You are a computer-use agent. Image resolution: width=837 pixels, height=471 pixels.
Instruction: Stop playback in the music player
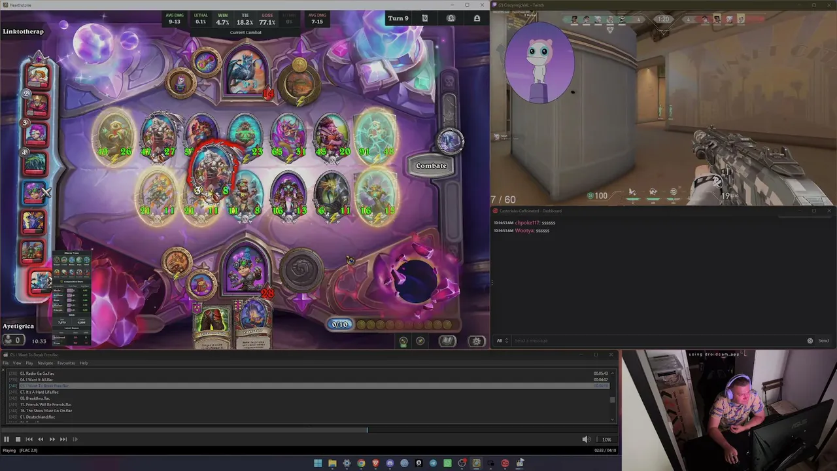click(x=18, y=440)
